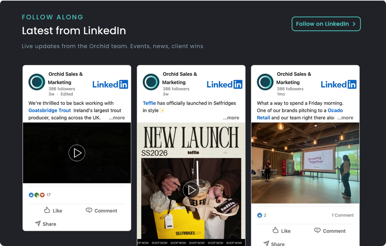Share the Goatsbridge Trout post

click(x=45, y=224)
